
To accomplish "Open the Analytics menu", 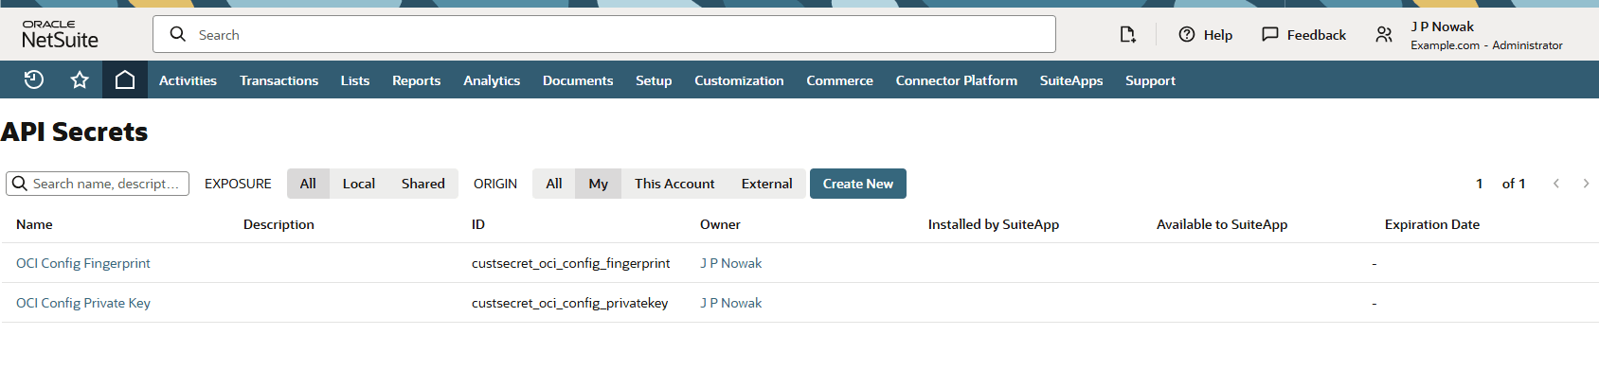I will coord(492,80).
